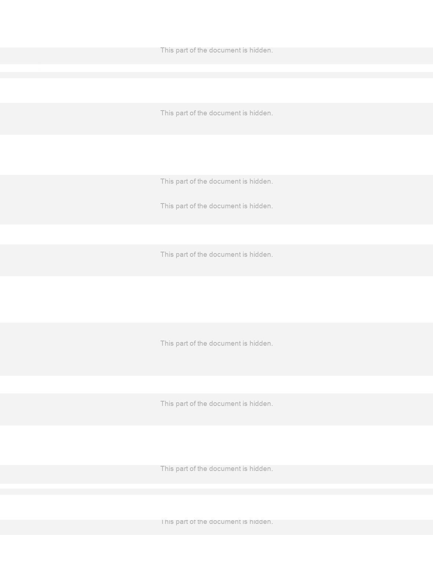Click the fourth hidden-part notice text
The width and height of the screenshot is (433, 561).
216,206
